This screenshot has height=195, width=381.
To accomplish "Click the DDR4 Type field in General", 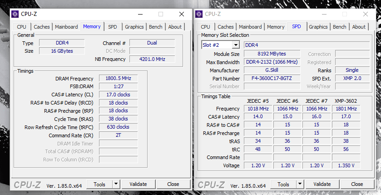I will [x=62, y=43].
